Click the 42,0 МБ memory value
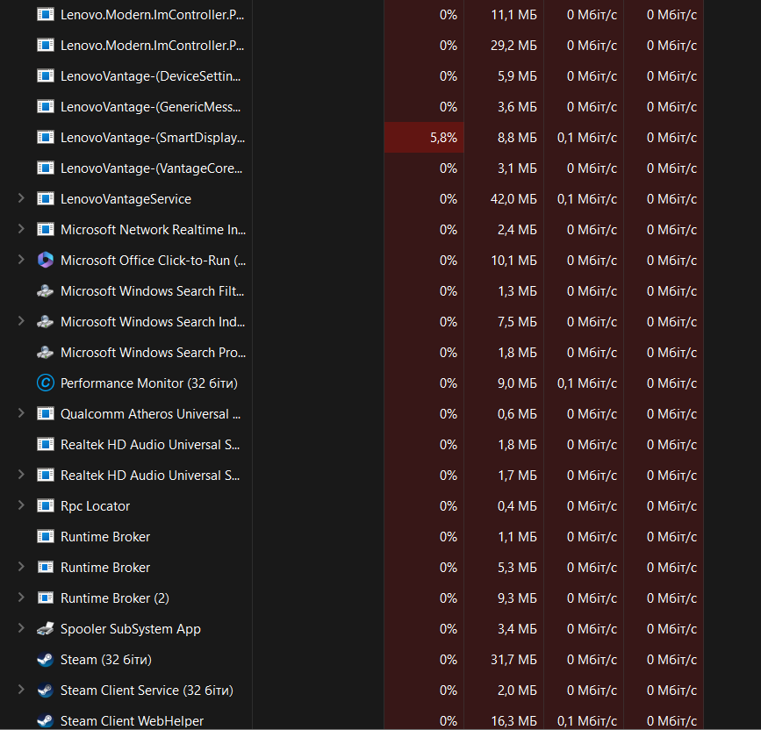The height and width of the screenshot is (730, 761). coord(513,199)
